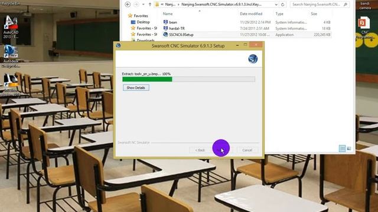Image resolution: width=378 pixels, height=212 pixels.
Task: Open the bandi camera desktop shortcut
Action: [365, 6]
